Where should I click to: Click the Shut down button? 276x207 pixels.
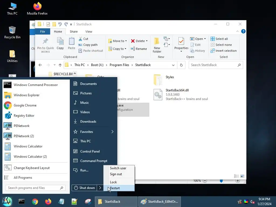point(84,188)
